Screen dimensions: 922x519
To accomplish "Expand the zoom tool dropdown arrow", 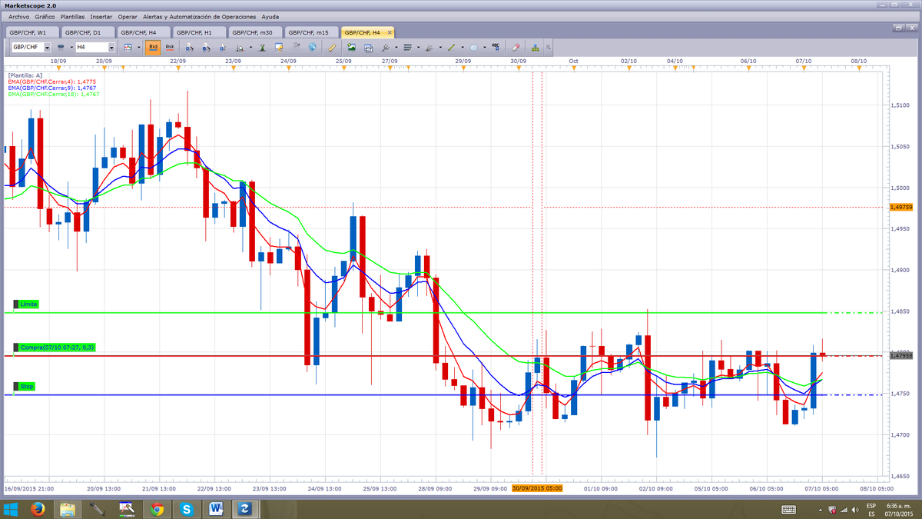I will (x=250, y=47).
